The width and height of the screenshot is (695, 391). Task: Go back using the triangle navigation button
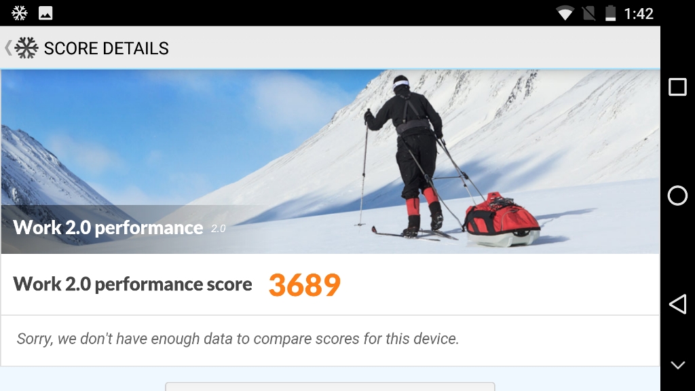[677, 304]
